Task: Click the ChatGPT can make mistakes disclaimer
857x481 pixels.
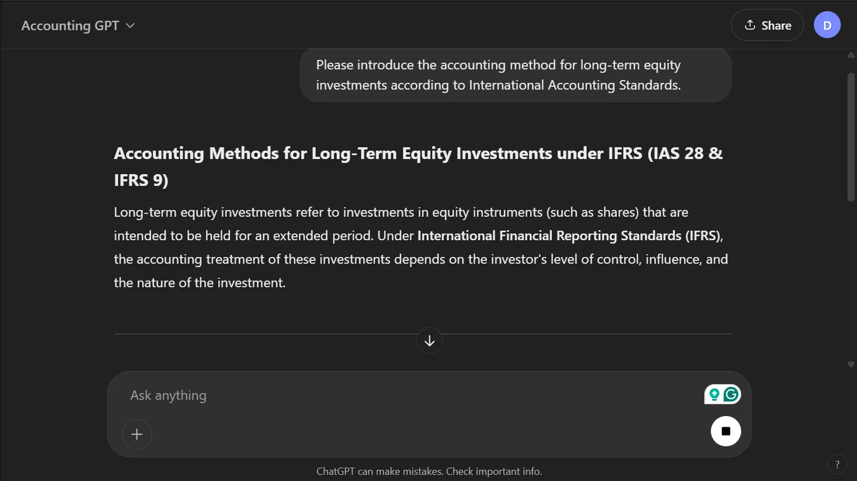Action: tap(429, 471)
